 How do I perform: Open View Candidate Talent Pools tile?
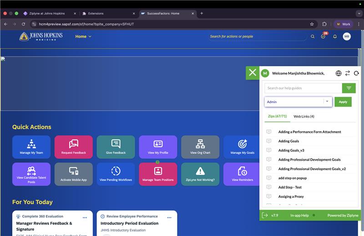tap(31, 174)
